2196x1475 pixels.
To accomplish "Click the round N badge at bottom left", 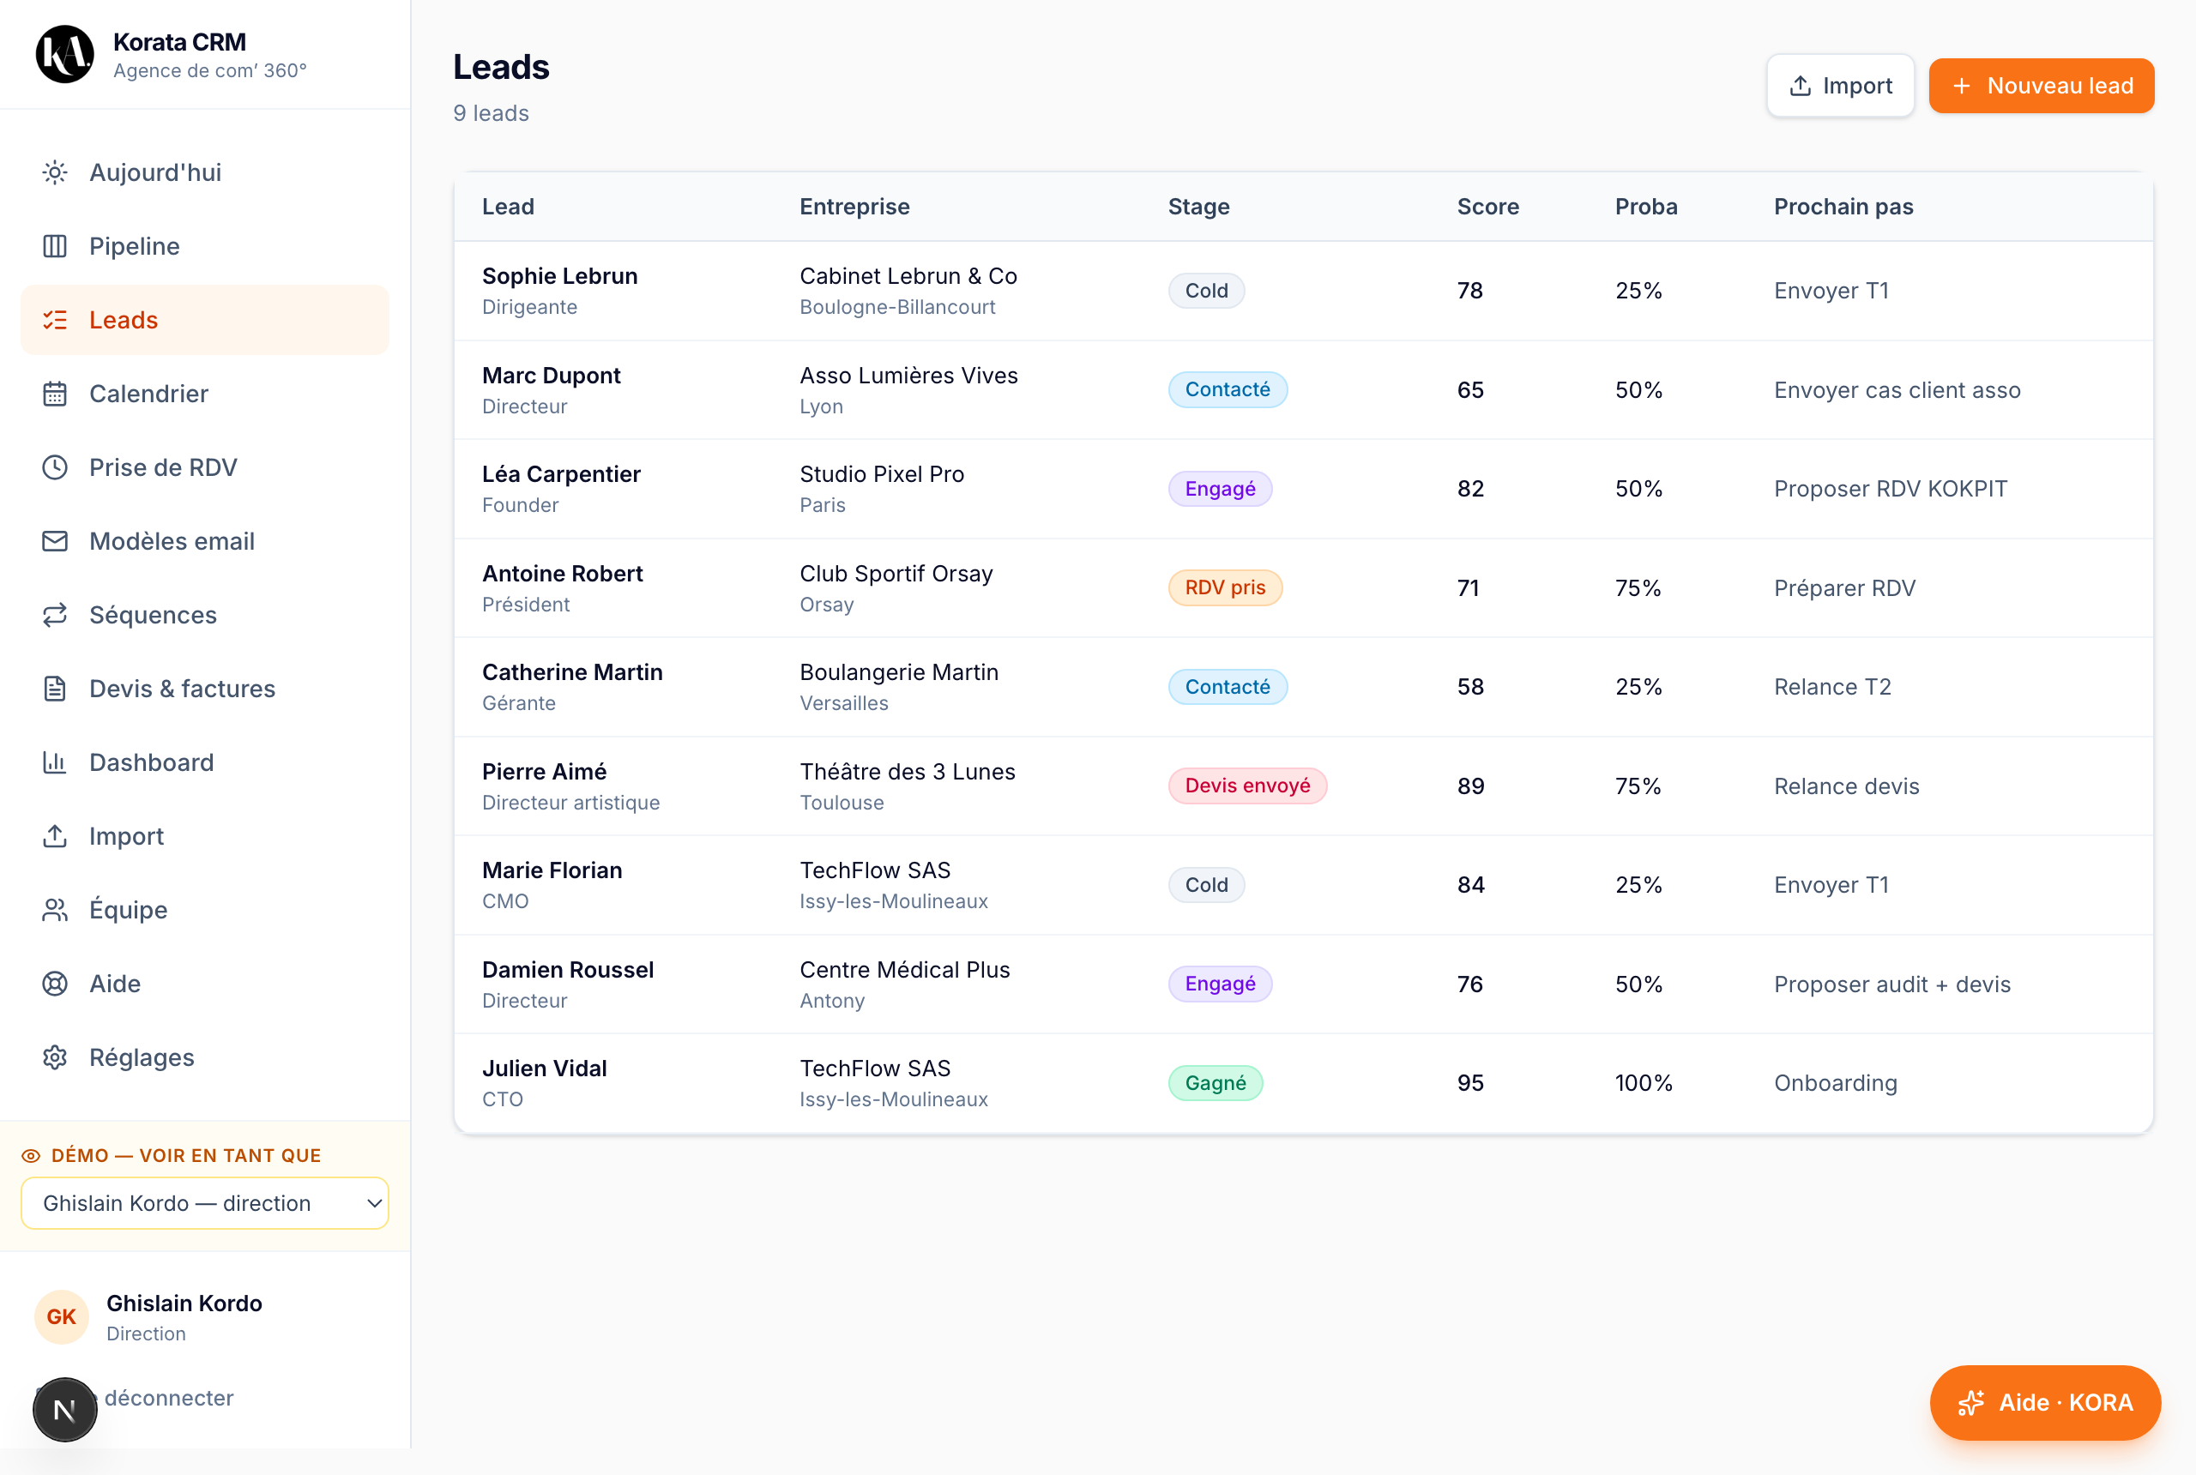I will point(65,1409).
